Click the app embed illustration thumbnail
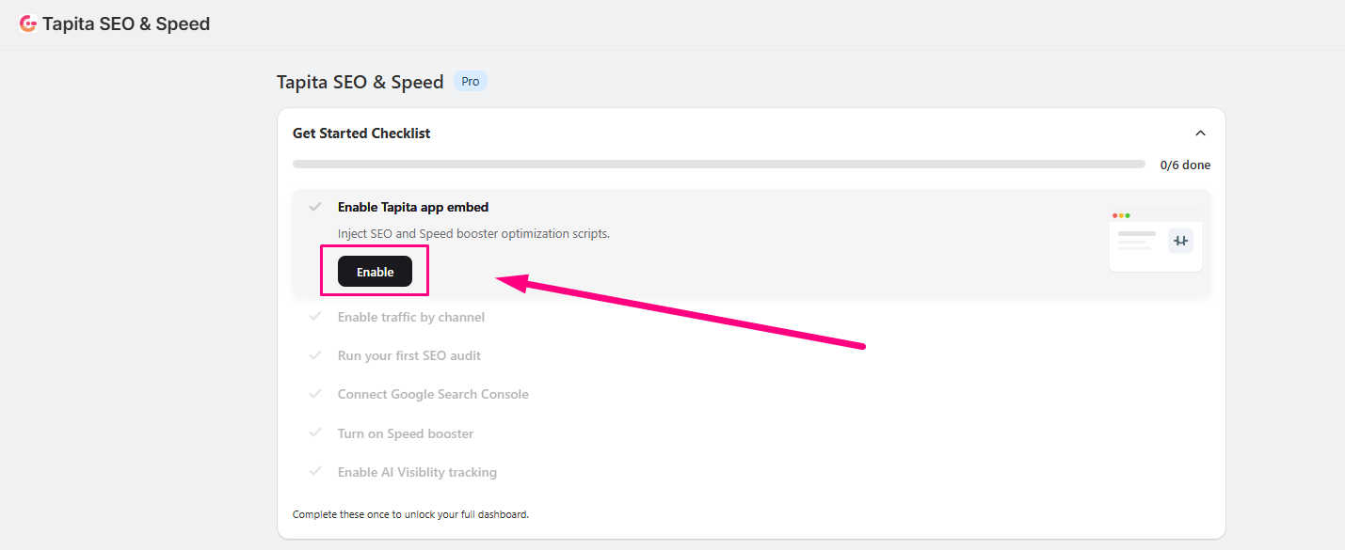 [x=1156, y=241]
